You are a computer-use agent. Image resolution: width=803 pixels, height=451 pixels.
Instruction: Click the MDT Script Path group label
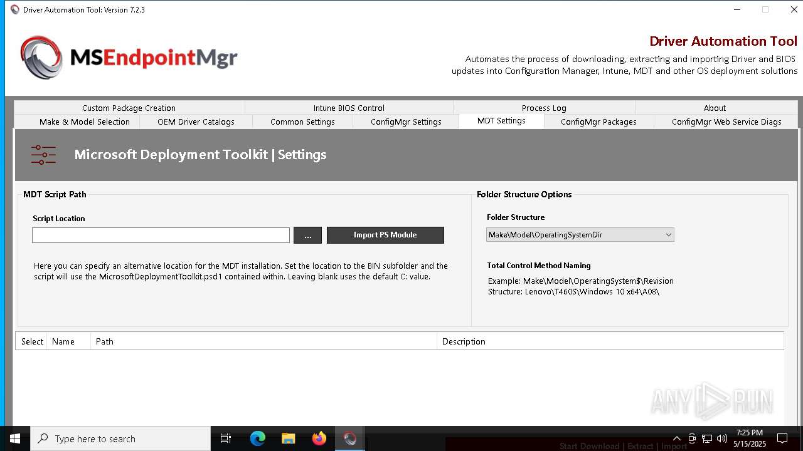[55, 194]
